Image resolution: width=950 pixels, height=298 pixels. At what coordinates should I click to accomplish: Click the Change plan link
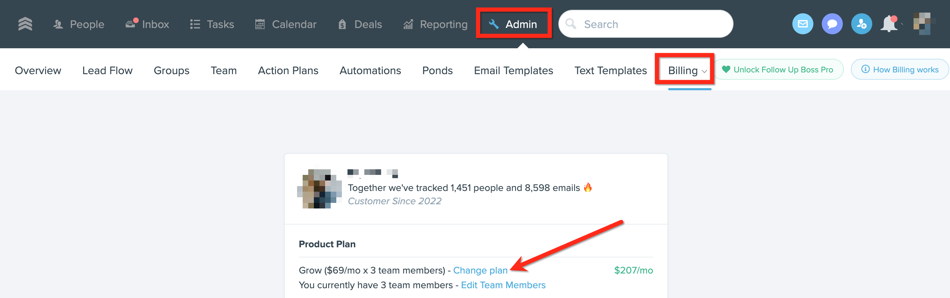tap(480, 270)
